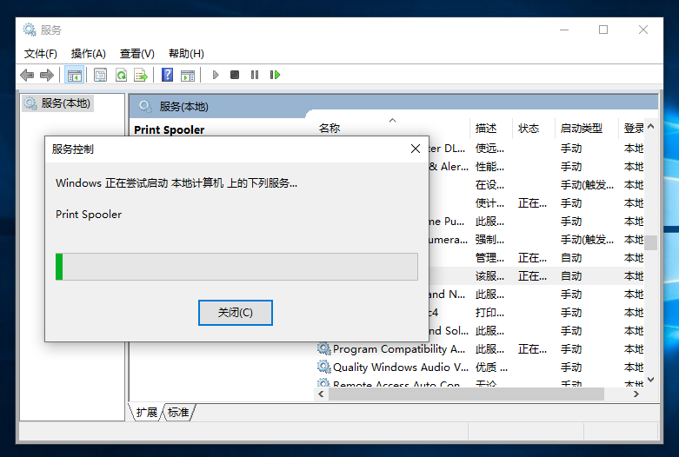The height and width of the screenshot is (457, 679).
Task: Click the 打印... description cell
Action: (489, 313)
